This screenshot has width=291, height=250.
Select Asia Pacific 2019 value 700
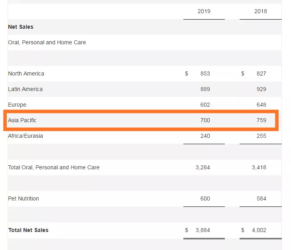click(205, 120)
